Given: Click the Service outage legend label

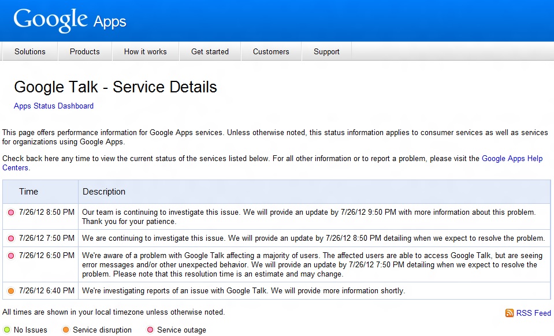Looking at the screenshot, I should point(181,330).
